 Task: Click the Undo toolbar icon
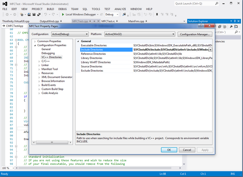[x=46, y=15]
